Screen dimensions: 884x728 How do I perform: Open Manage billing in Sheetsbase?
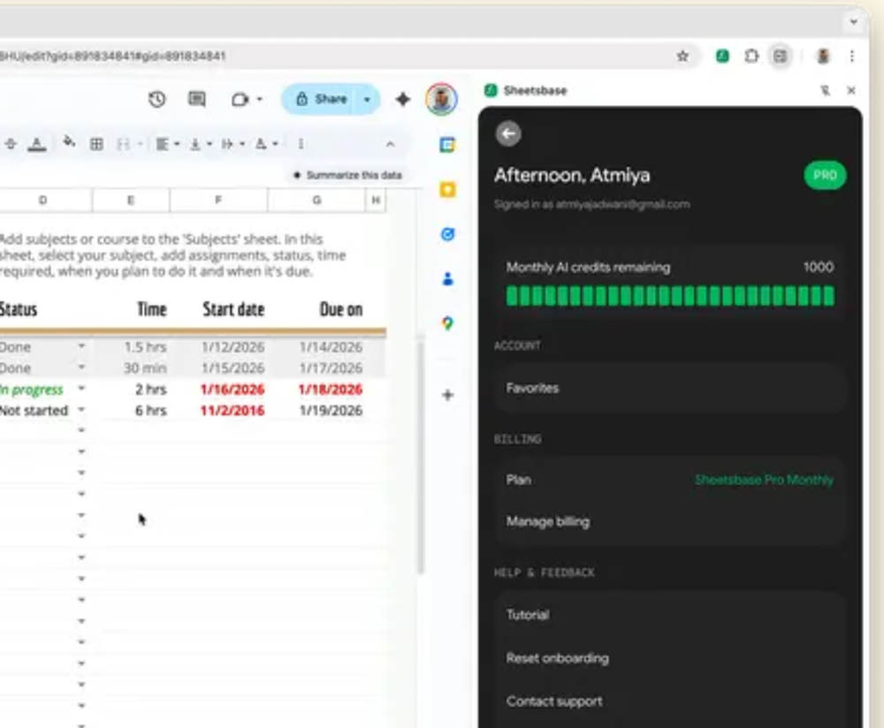coord(548,521)
